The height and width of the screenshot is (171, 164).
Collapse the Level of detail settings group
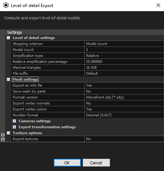8,38
